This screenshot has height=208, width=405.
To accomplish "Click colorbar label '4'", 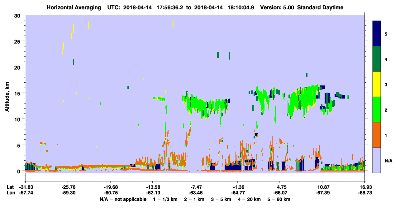I will coord(386,59).
